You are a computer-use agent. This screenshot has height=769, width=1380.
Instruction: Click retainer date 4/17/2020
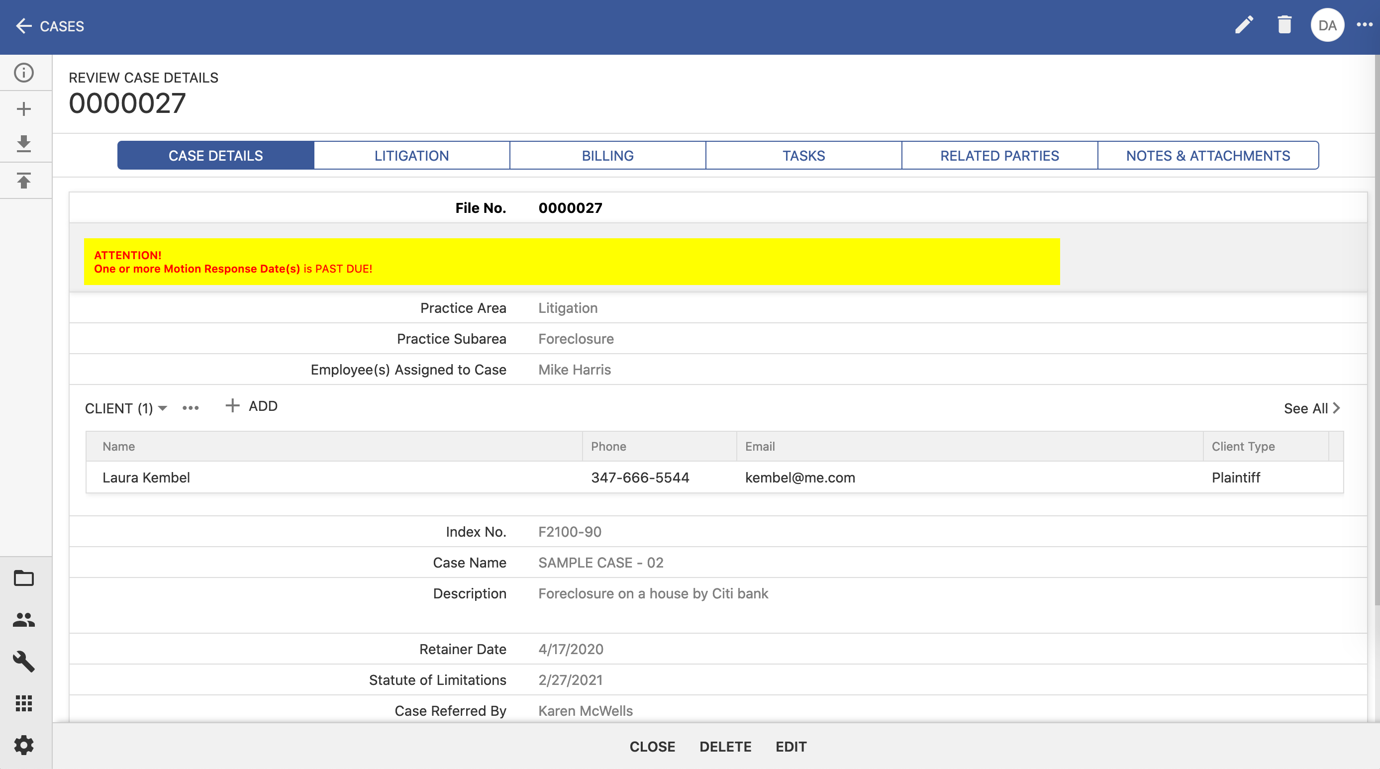pos(571,649)
